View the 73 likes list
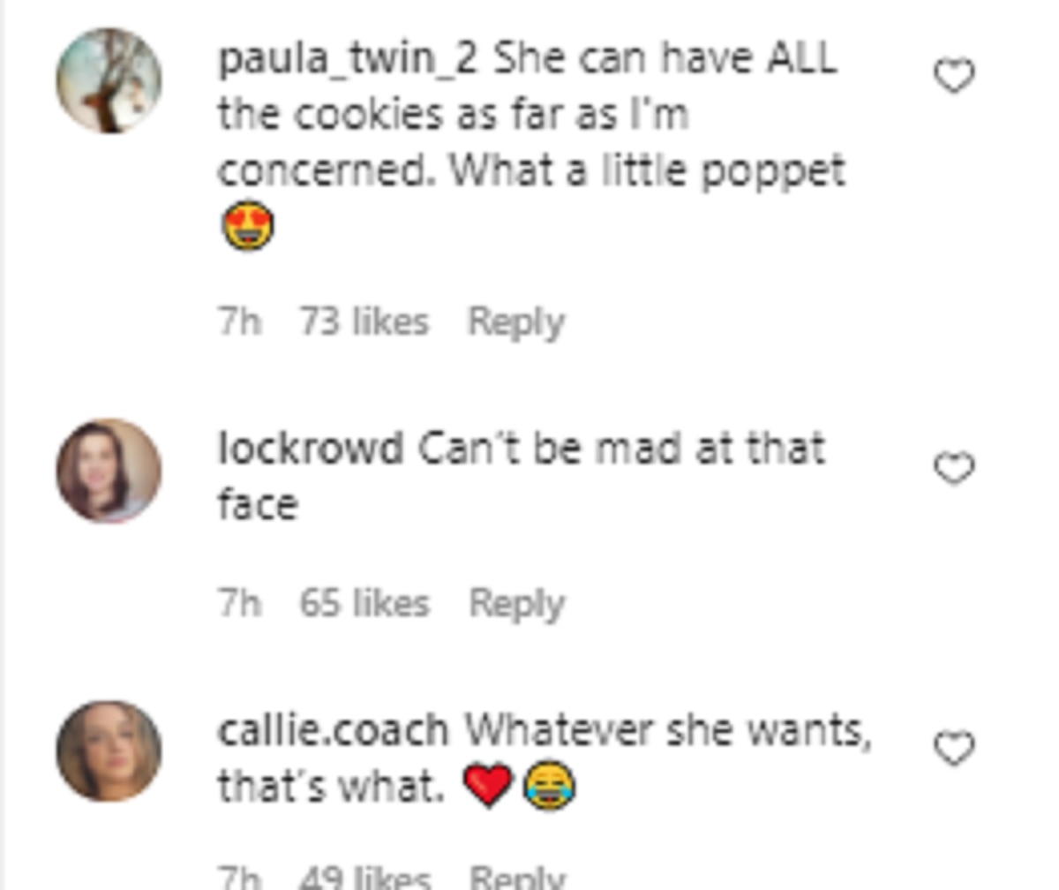The height and width of the screenshot is (890, 1059). point(364,321)
